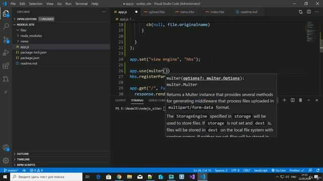Click Go Live in status bar

coord(278,170)
